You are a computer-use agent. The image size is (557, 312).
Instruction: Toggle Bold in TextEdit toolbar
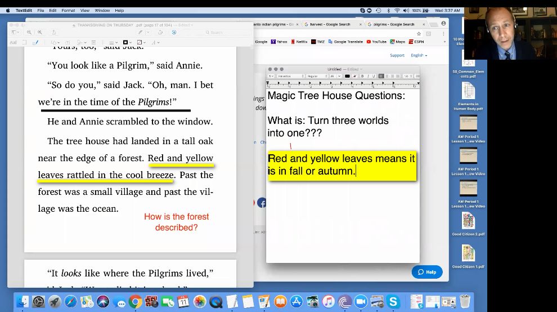(x=362, y=76)
